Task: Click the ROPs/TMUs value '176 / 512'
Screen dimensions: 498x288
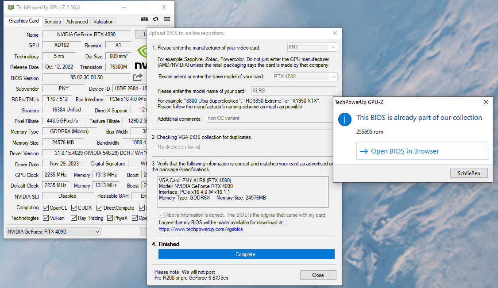Action: (x=57, y=99)
